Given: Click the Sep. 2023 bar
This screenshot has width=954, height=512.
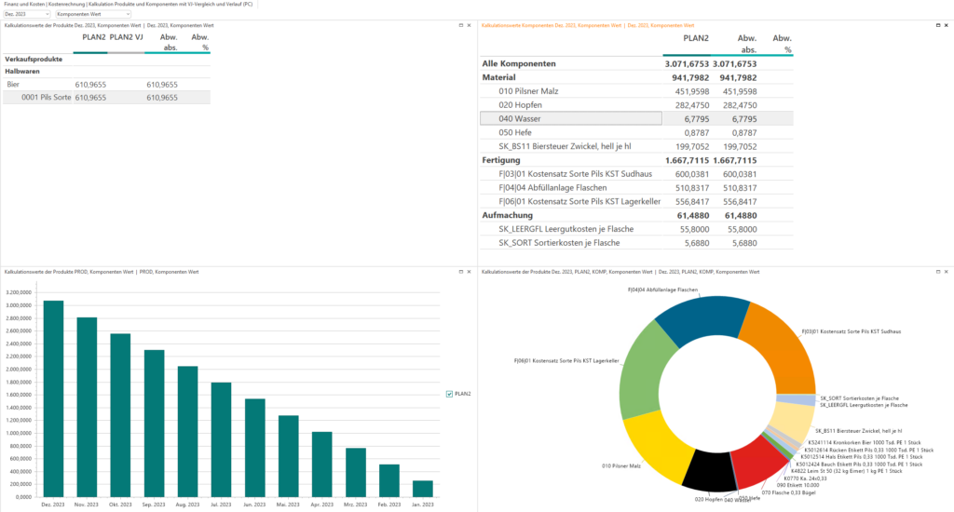Looking at the screenshot, I should tap(154, 424).
